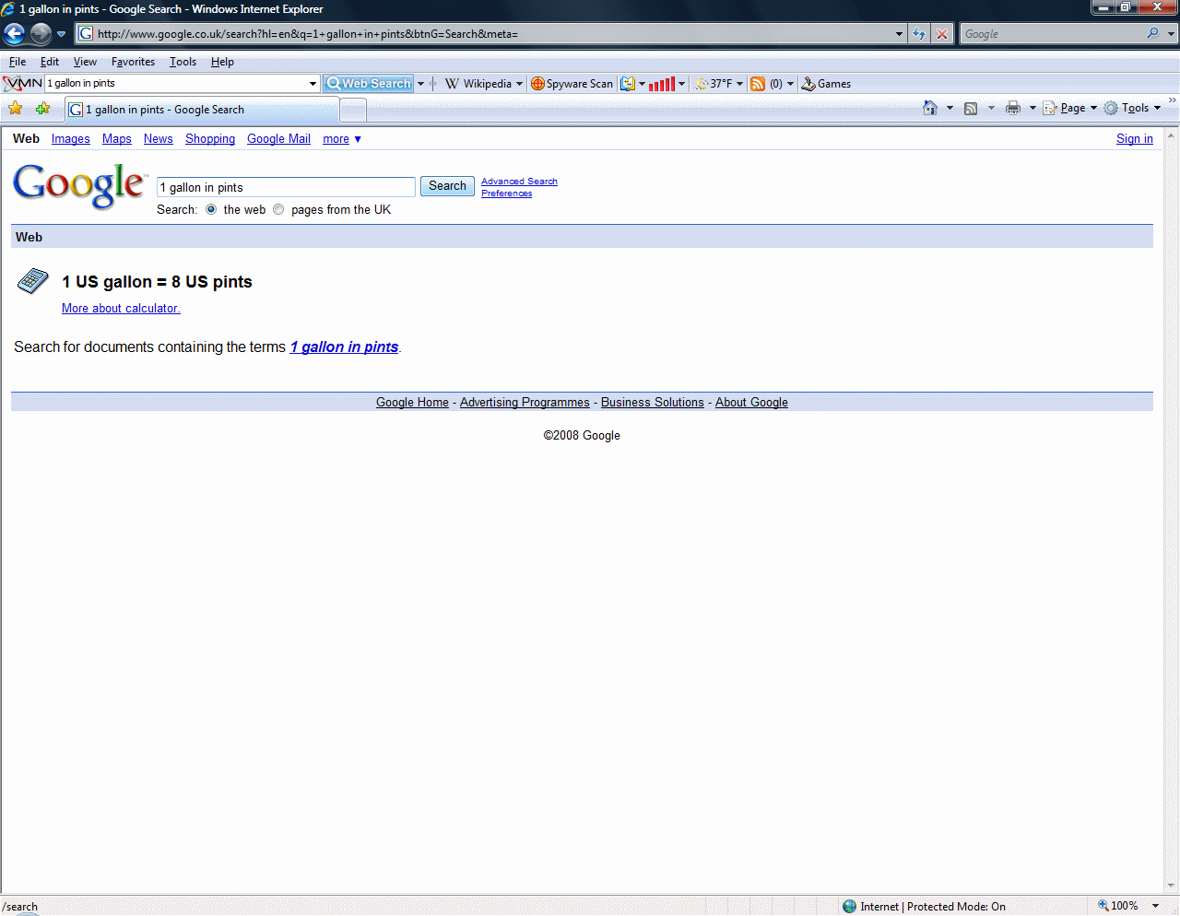The image size is (1180, 916).
Task: Open Games from the toolbar
Action: point(826,84)
